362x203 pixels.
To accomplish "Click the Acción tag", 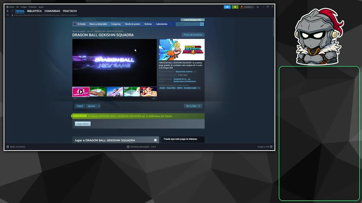I will (x=162, y=88).
